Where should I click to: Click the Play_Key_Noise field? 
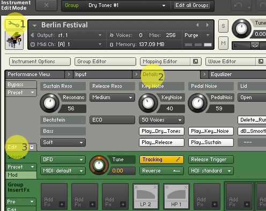point(211,131)
